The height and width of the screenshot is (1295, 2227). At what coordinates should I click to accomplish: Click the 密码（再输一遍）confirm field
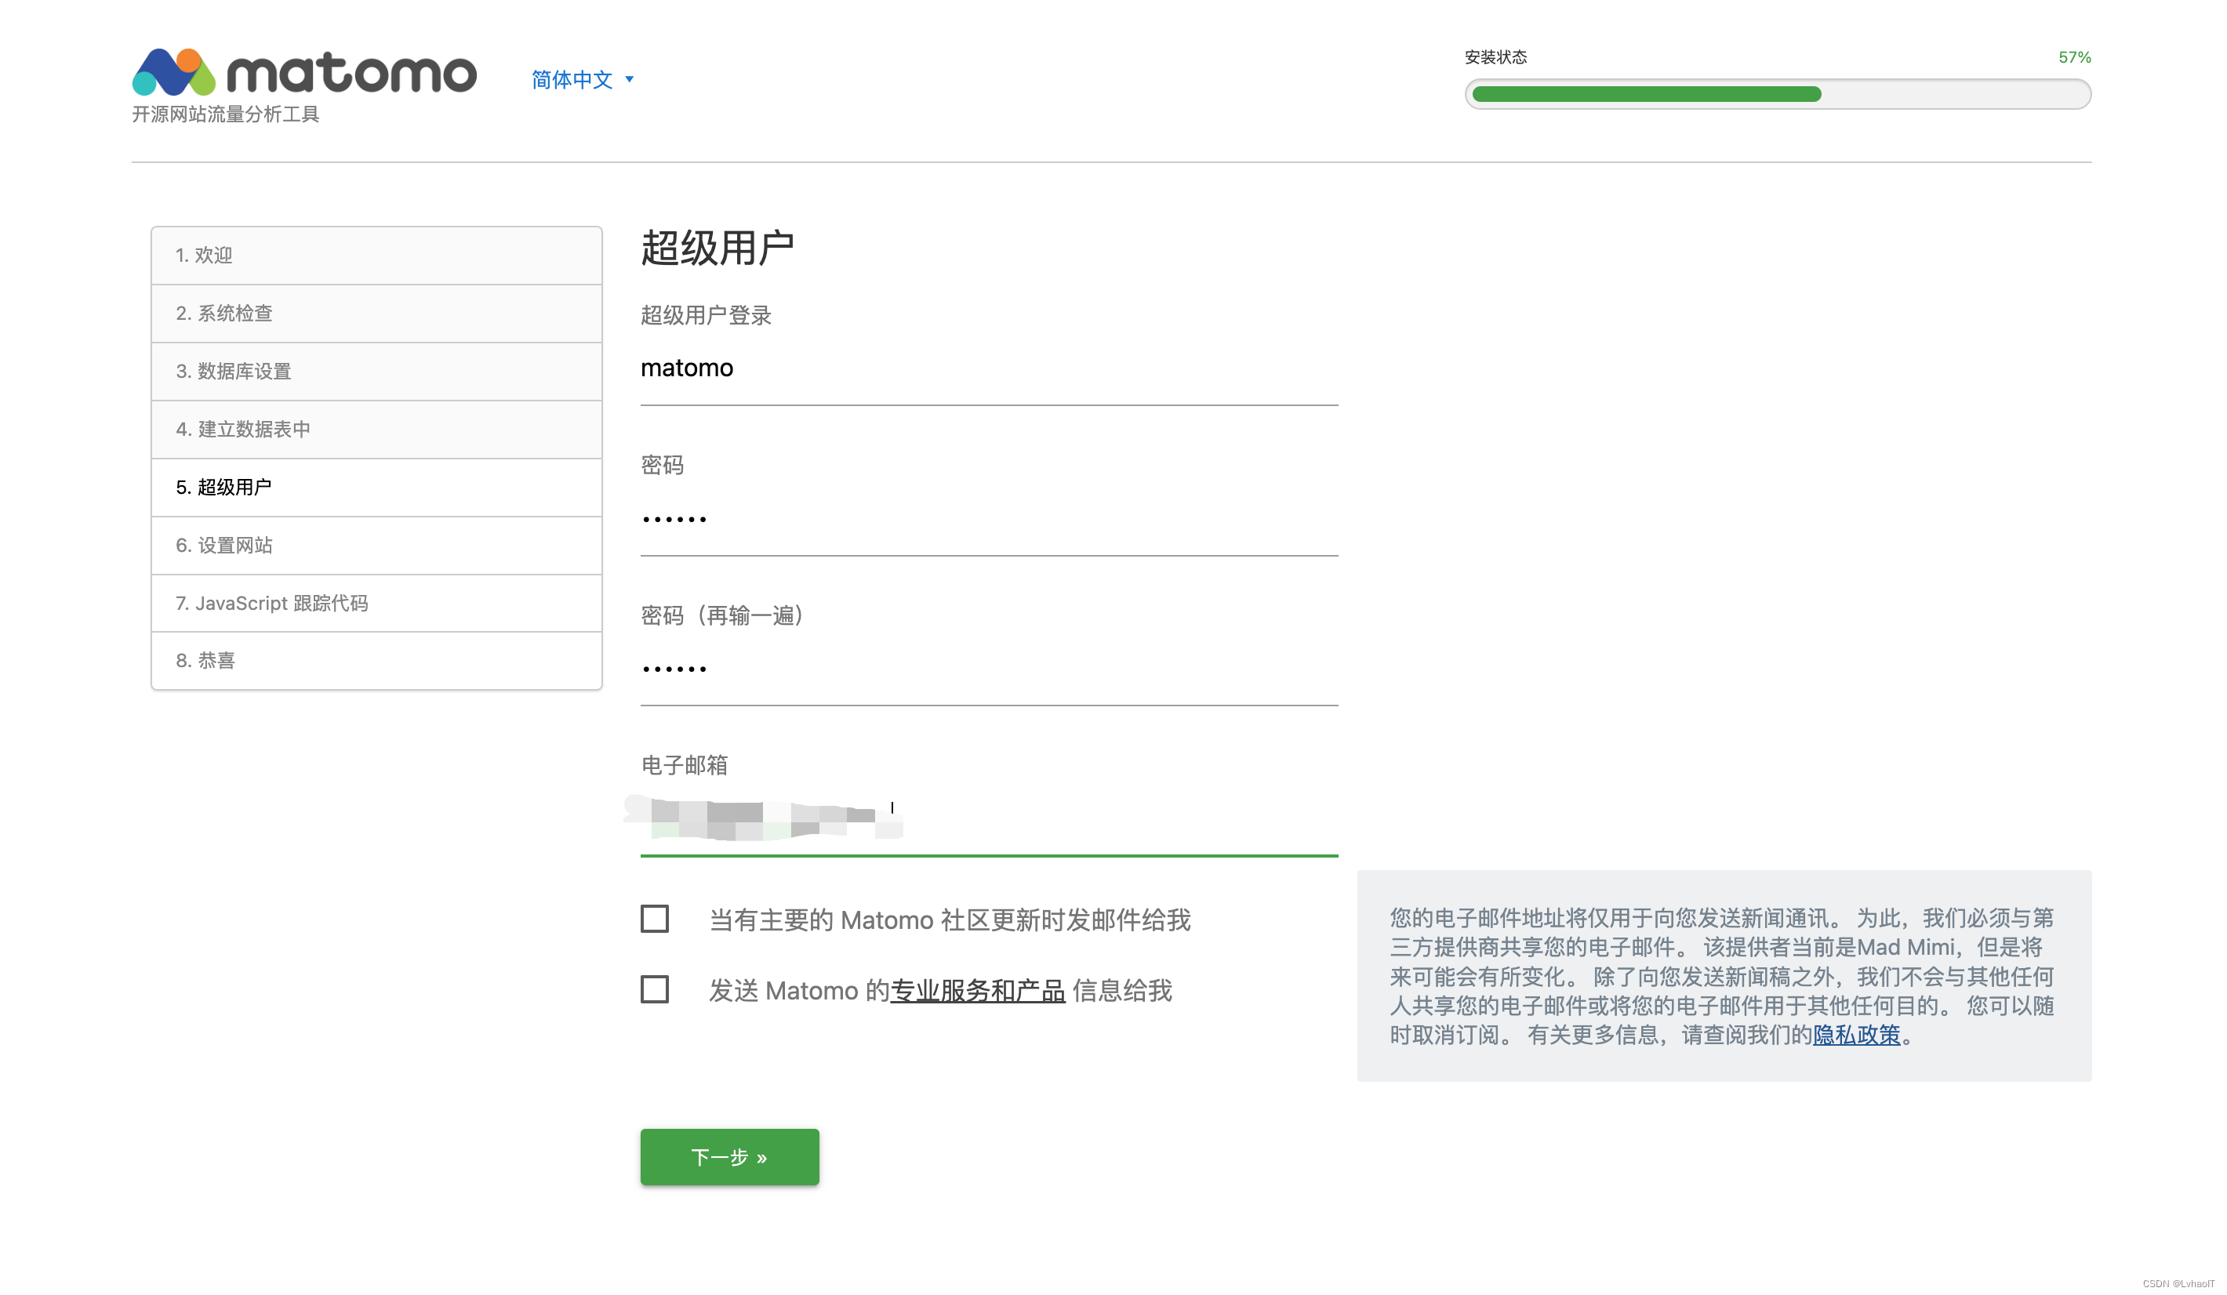989,669
